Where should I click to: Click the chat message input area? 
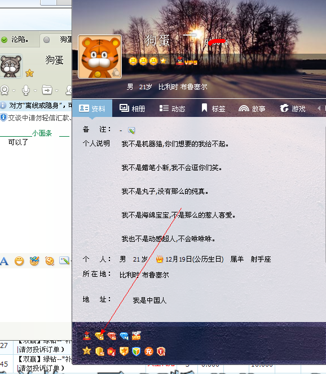(36, 294)
